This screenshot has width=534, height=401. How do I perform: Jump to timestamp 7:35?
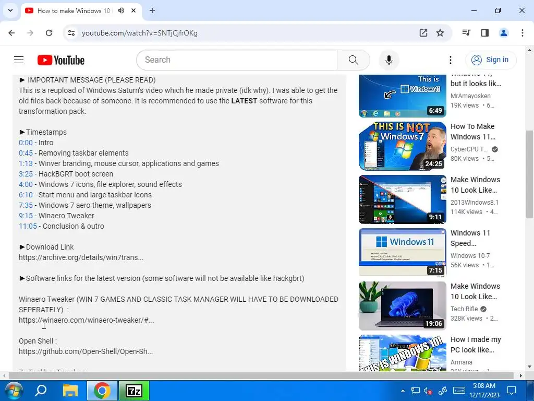click(26, 205)
